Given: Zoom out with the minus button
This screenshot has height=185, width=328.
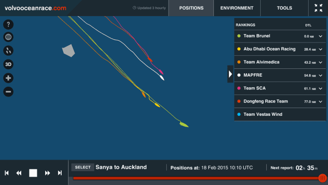Looking at the screenshot, I should click(8, 91).
